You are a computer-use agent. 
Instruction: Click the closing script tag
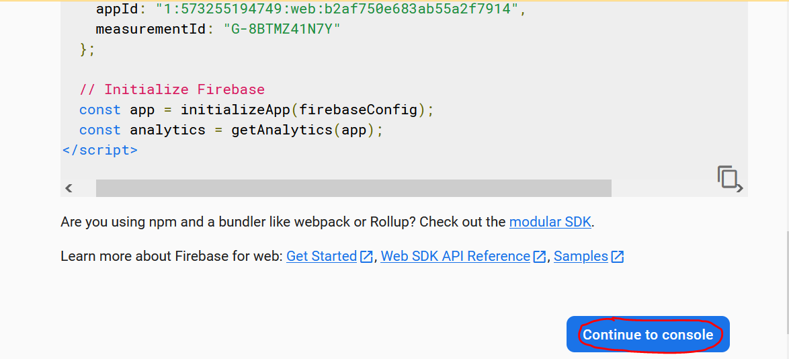[x=100, y=150]
